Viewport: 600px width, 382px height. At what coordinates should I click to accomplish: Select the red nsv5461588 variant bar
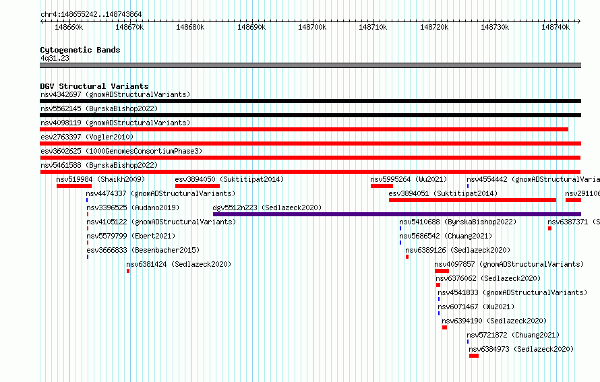point(310,172)
